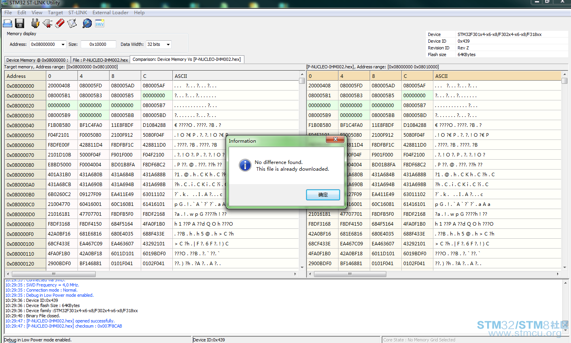Click the Device ID value 0x439
The height and width of the screenshot is (343, 571).
click(x=463, y=41)
